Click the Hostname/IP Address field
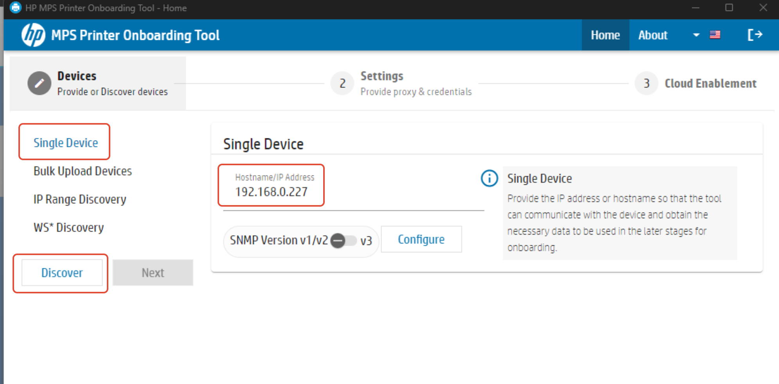The image size is (779, 384). [x=353, y=188]
